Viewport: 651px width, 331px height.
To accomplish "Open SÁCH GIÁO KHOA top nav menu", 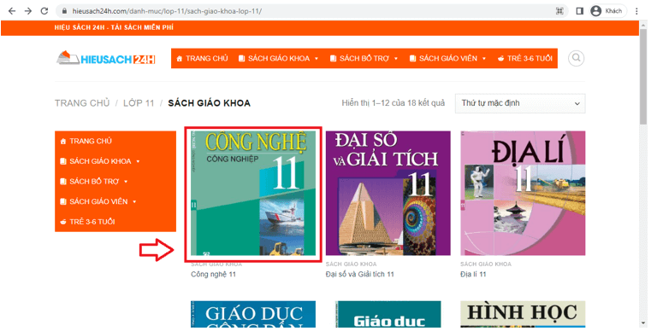I will coord(278,58).
